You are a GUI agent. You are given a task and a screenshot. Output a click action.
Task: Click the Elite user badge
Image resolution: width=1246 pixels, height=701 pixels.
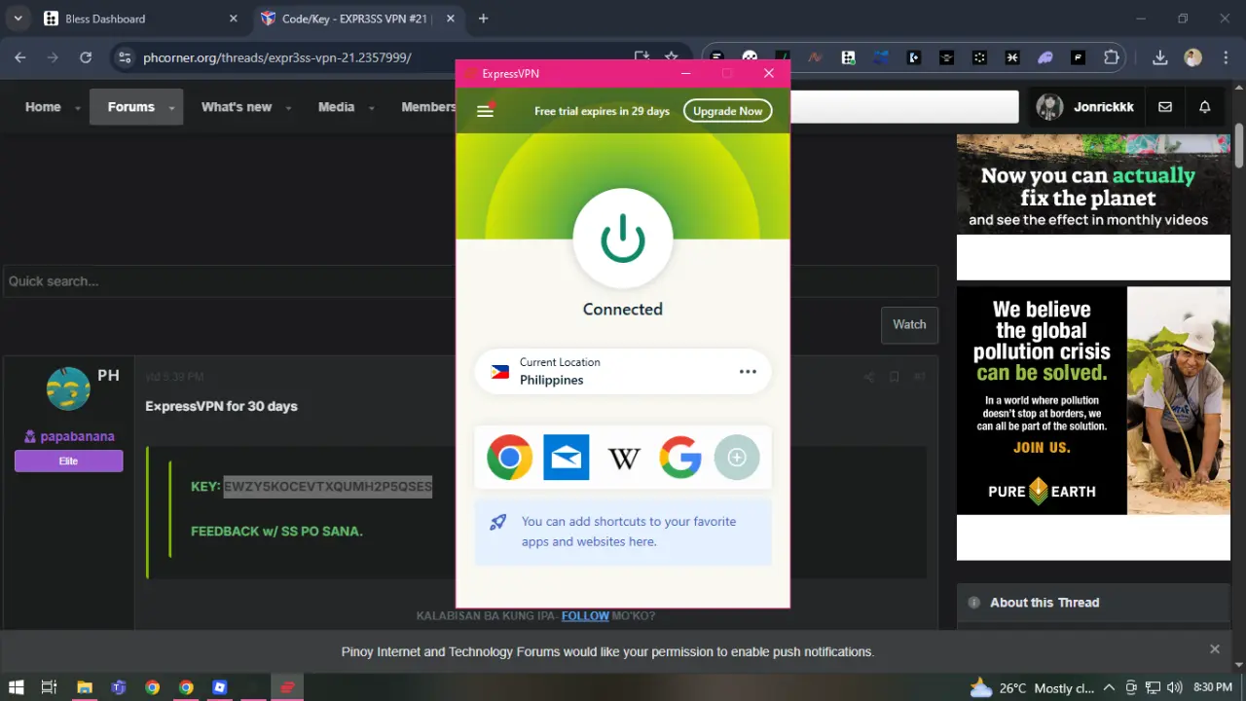pyautogui.click(x=68, y=461)
